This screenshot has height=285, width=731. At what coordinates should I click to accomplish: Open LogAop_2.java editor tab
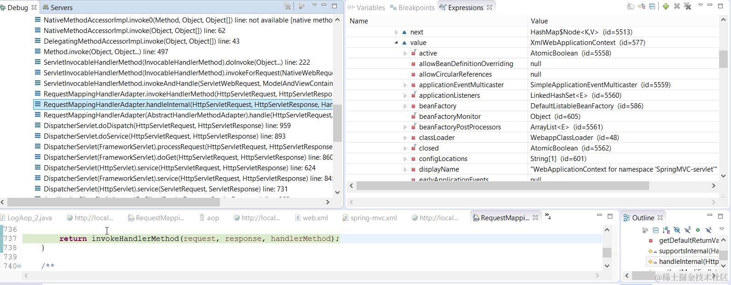click(x=26, y=218)
